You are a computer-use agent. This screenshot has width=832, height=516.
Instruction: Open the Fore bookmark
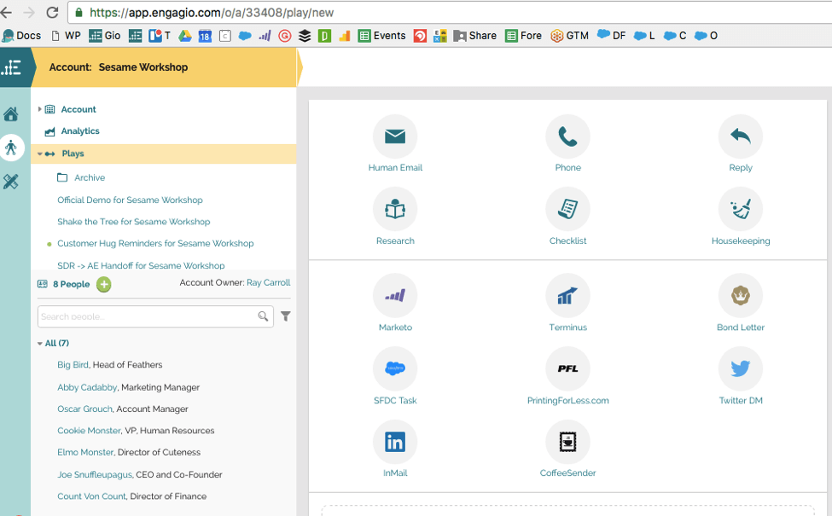523,36
